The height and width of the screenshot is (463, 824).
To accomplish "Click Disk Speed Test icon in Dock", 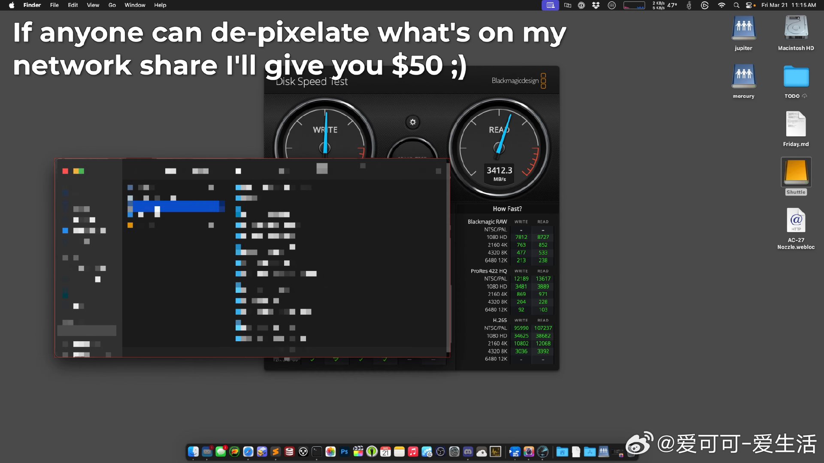I will pyautogui.click(x=542, y=451).
